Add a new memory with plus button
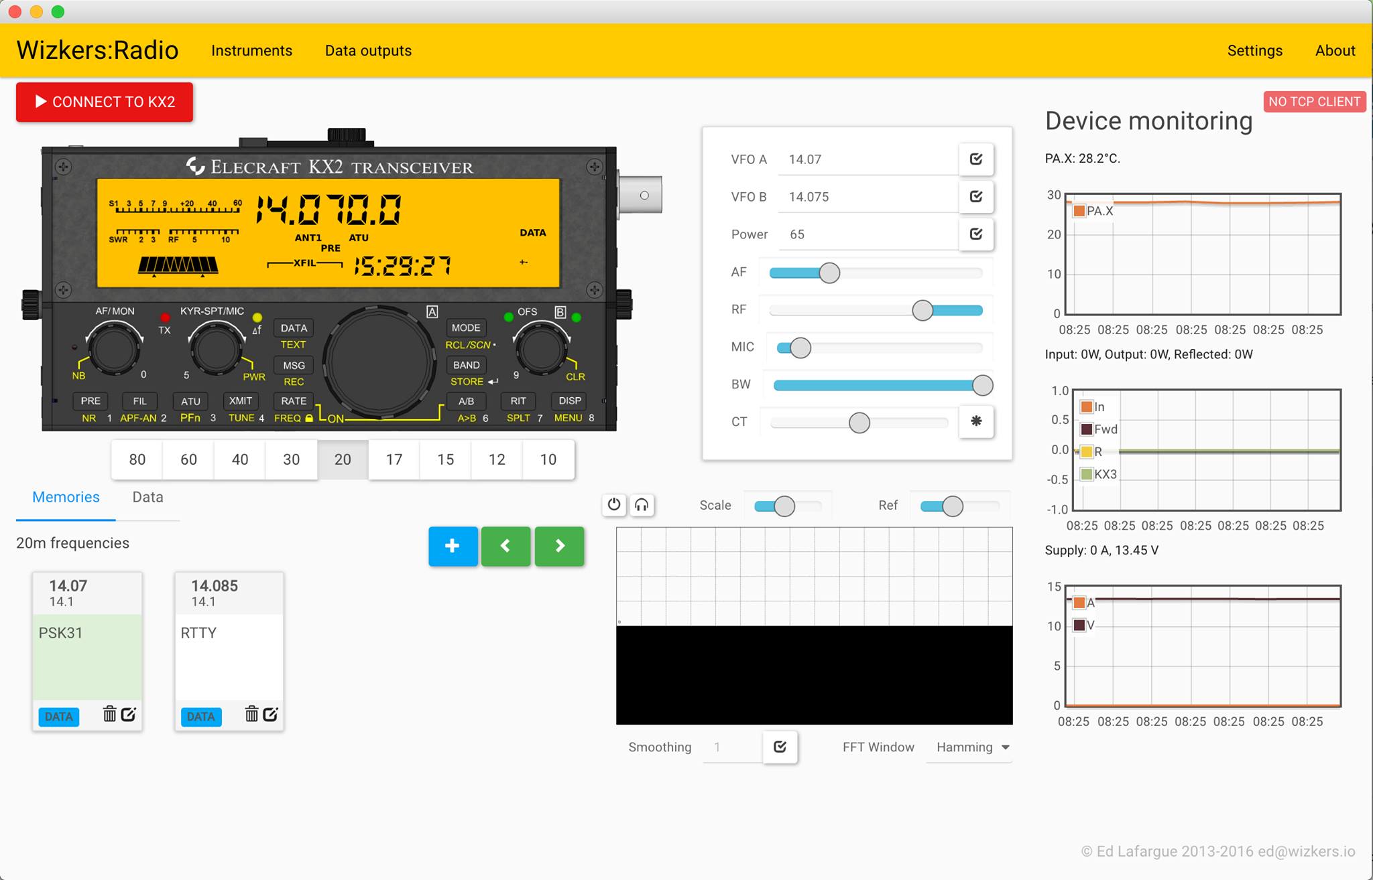Image resolution: width=1373 pixels, height=880 pixels. pyautogui.click(x=453, y=546)
